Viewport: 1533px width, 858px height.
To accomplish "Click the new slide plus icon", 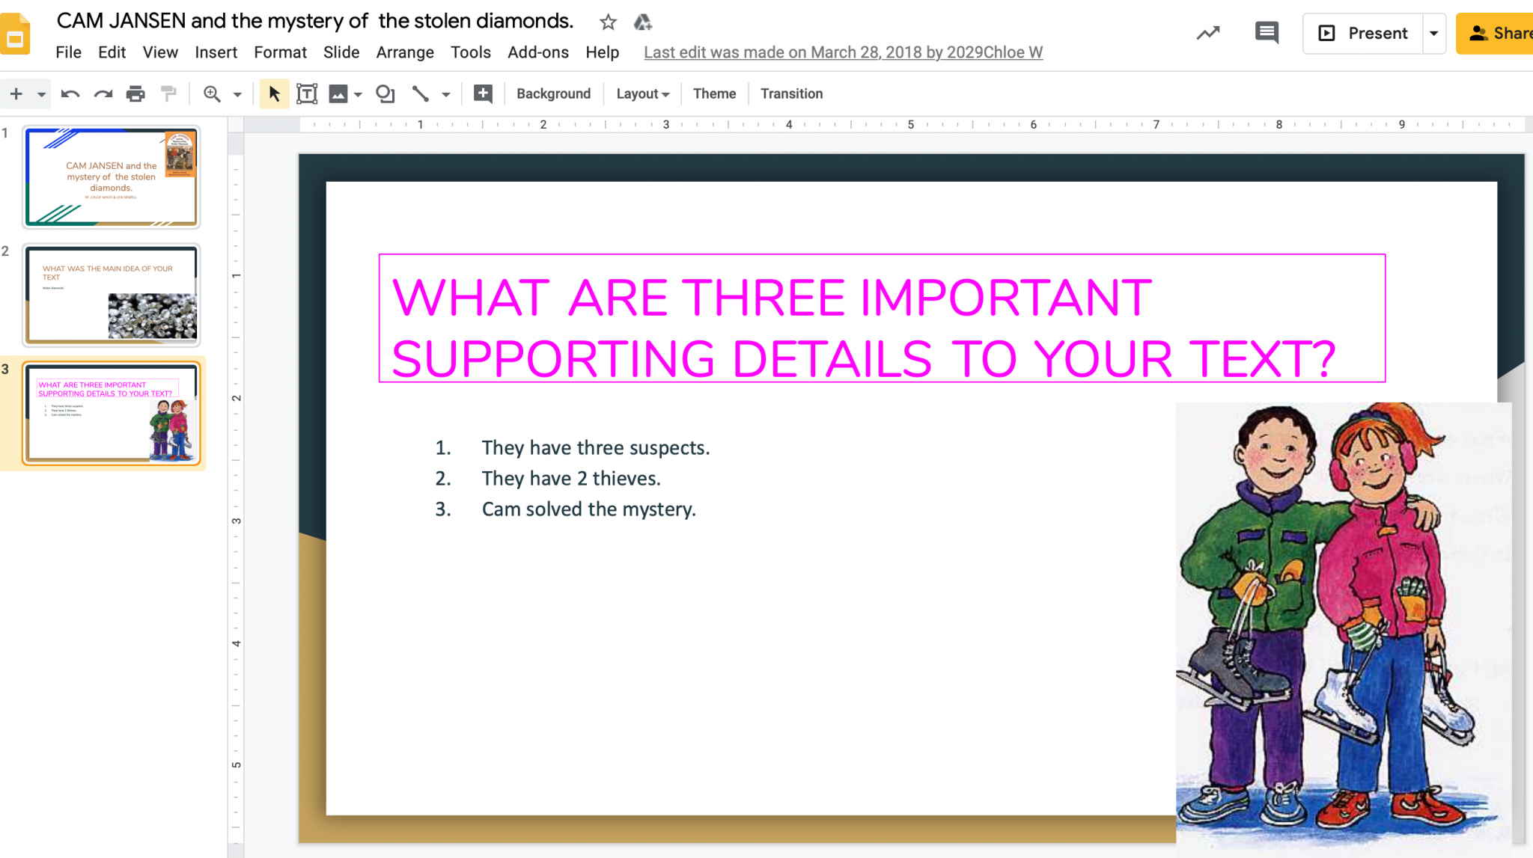I will [x=16, y=94].
